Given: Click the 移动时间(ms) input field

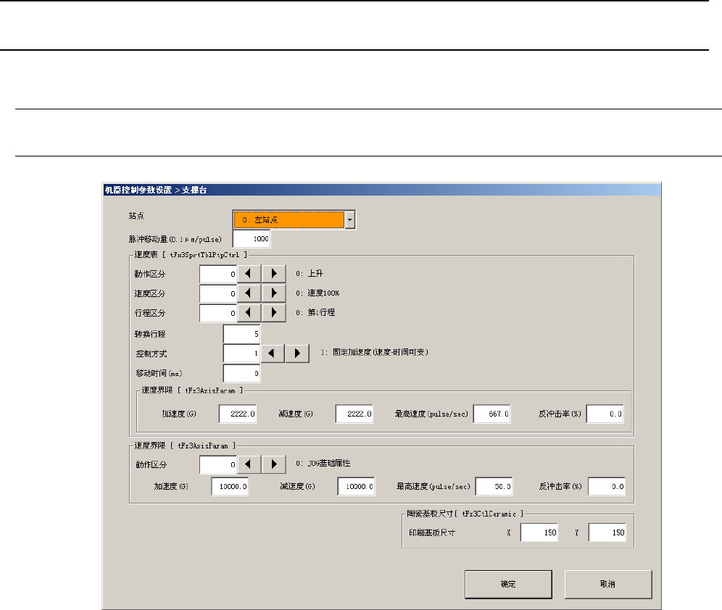Looking at the screenshot, I should tap(241, 372).
